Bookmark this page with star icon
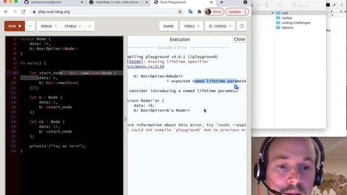Image resolution: width=347 pixels, height=195 pixels. click(x=180, y=12)
